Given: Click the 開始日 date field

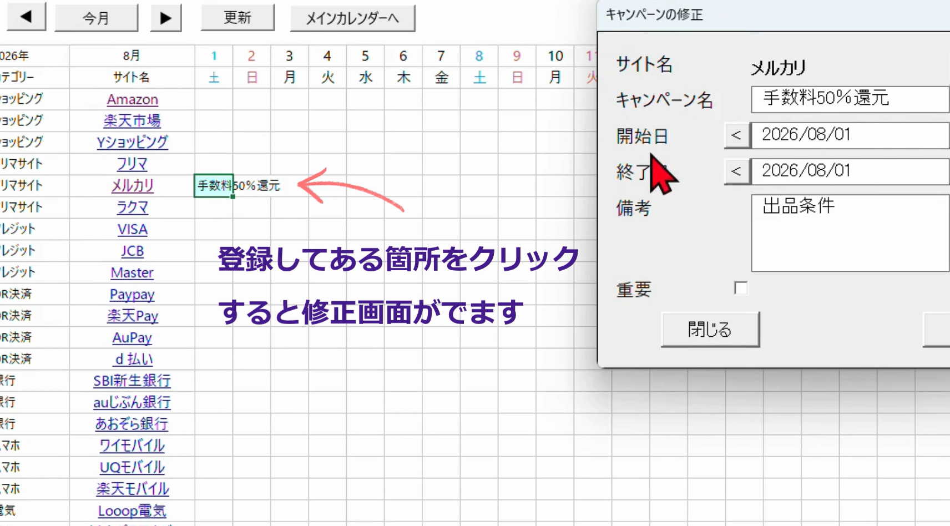Looking at the screenshot, I should (849, 135).
